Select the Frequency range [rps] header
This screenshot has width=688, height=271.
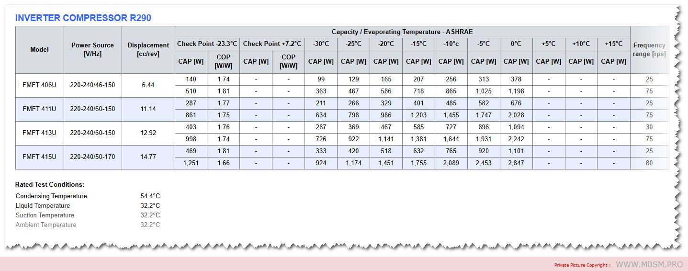coord(649,49)
